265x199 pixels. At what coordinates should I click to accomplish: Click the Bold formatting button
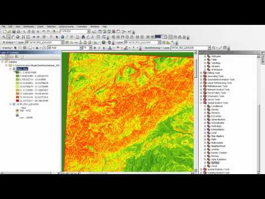pyautogui.click(x=95, y=48)
